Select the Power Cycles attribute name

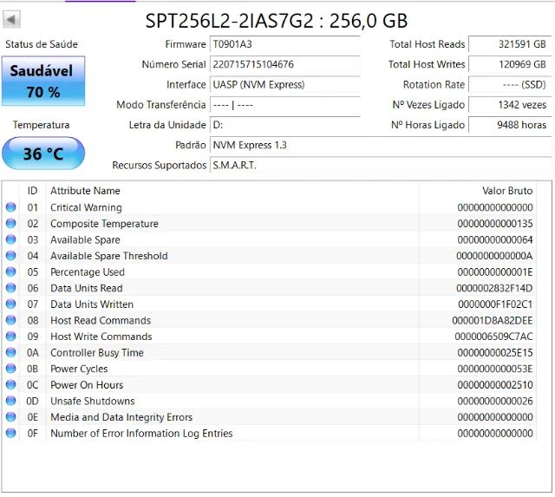point(79,369)
